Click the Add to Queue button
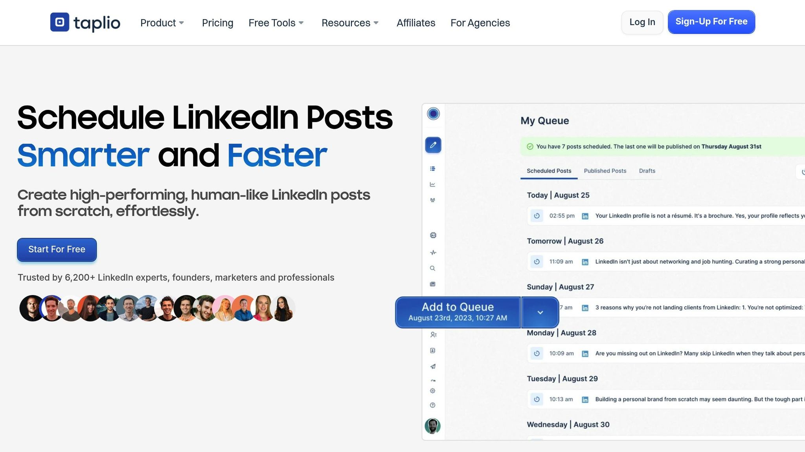805x452 pixels. tap(458, 312)
